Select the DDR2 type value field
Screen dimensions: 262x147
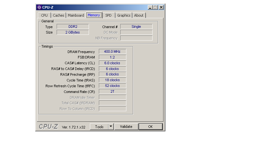click(x=73, y=27)
